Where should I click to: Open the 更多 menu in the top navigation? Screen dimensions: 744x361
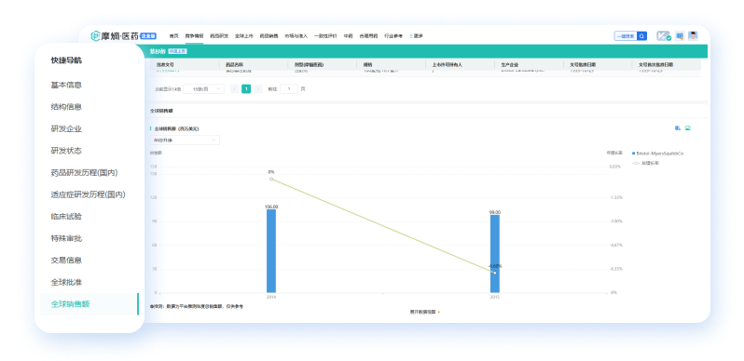point(417,36)
